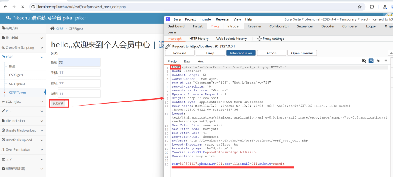Click the pencil icon beside Request to

168,46
